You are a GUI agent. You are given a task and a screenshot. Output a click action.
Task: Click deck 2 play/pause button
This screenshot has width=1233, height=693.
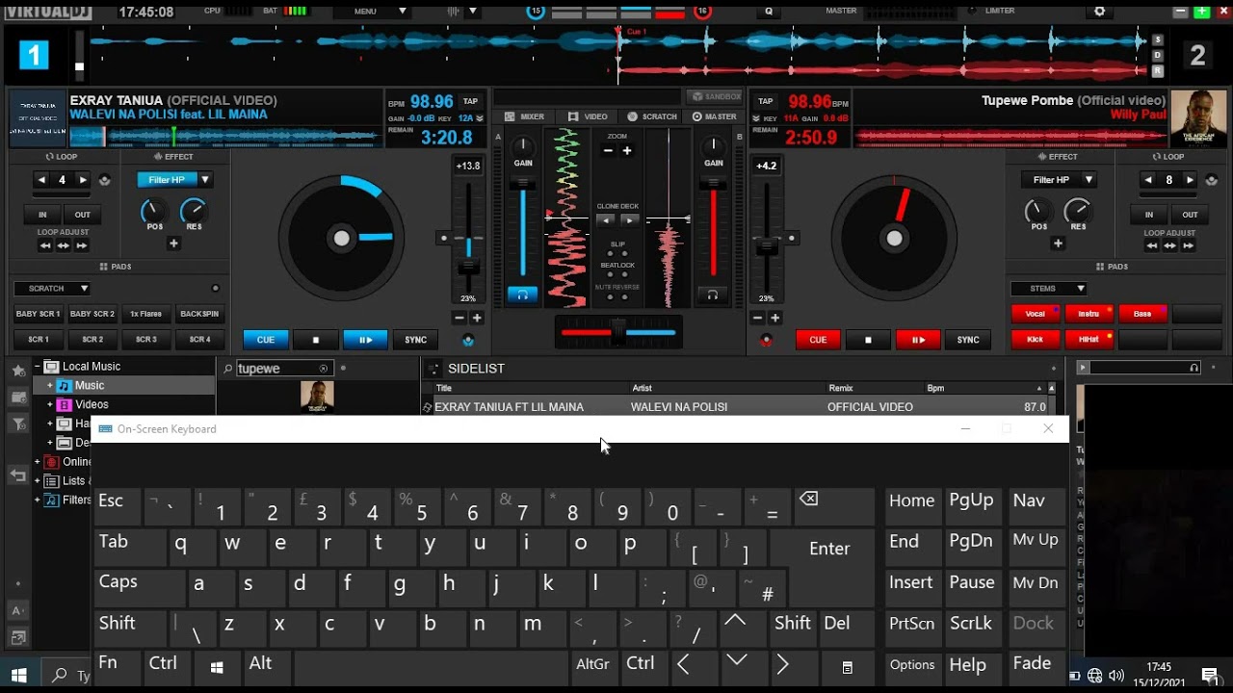point(918,340)
